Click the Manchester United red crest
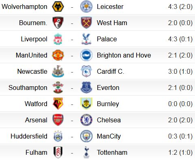Image resolution: width=195 pixels, height=160 pixels. coord(58,55)
